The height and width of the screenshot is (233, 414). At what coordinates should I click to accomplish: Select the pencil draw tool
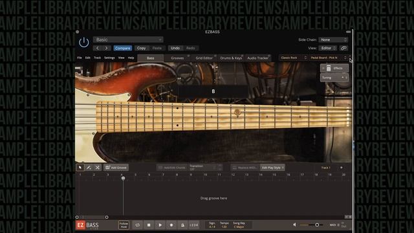(x=89, y=168)
